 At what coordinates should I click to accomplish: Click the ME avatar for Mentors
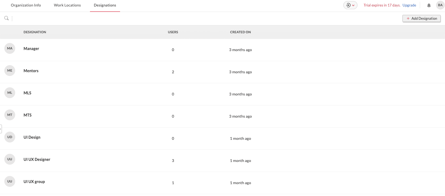tap(10, 71)
